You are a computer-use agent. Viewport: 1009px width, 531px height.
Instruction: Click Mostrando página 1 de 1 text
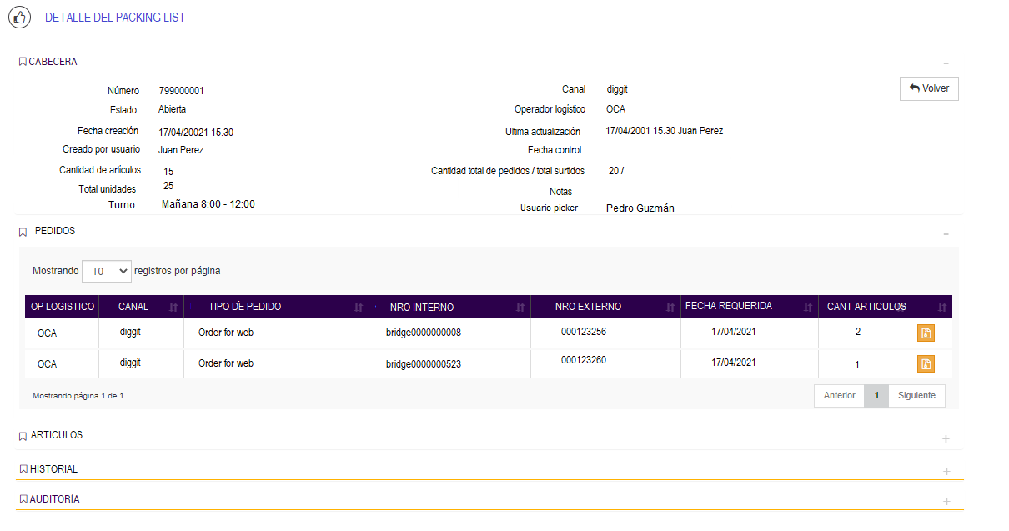click(78, 396)
